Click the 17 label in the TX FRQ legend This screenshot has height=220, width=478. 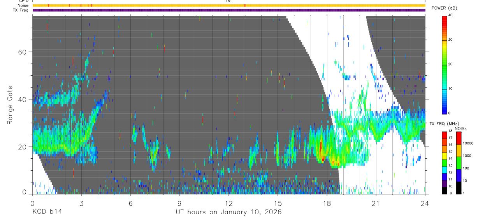[450, 138]
